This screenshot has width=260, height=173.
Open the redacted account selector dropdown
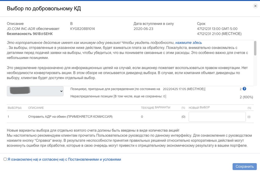(x=35, y=91)
